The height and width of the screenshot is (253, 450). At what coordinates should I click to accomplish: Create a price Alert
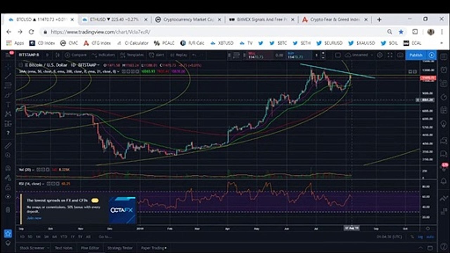tap(156, 55)
